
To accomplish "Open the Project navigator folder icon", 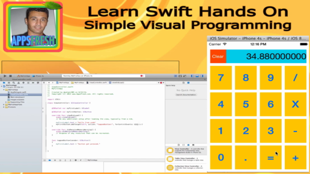I will pyautogui.click(x=4, y=83).
